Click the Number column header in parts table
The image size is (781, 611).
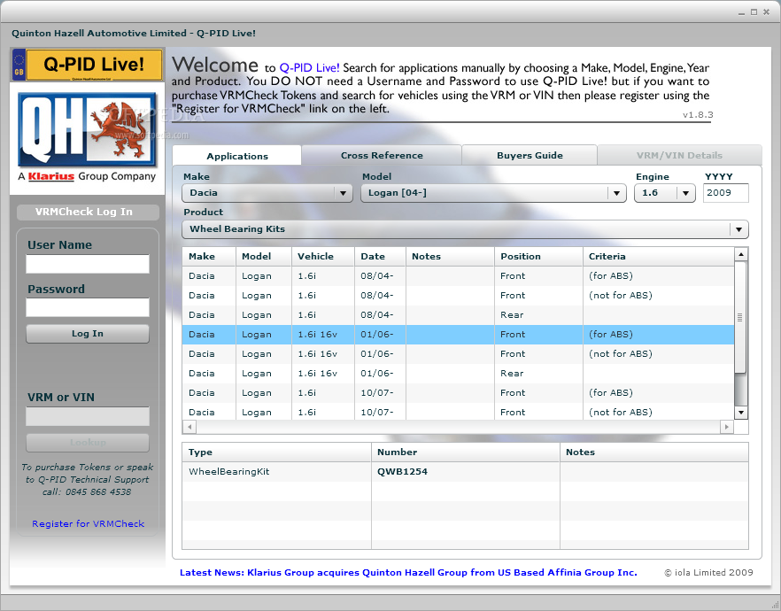[465, 452]
